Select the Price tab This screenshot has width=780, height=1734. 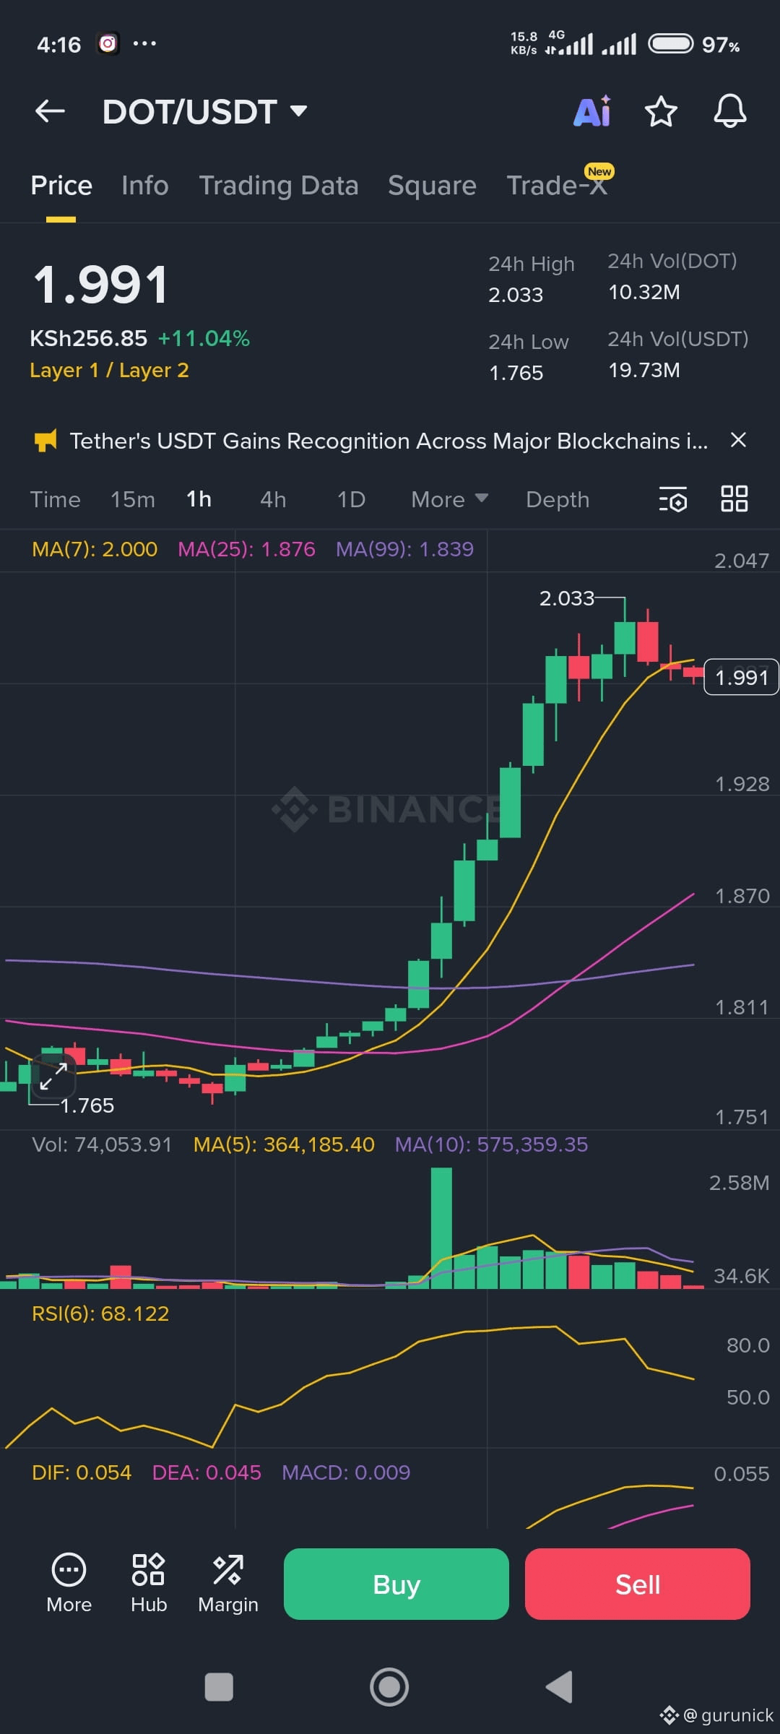click(x=61, y=186)
